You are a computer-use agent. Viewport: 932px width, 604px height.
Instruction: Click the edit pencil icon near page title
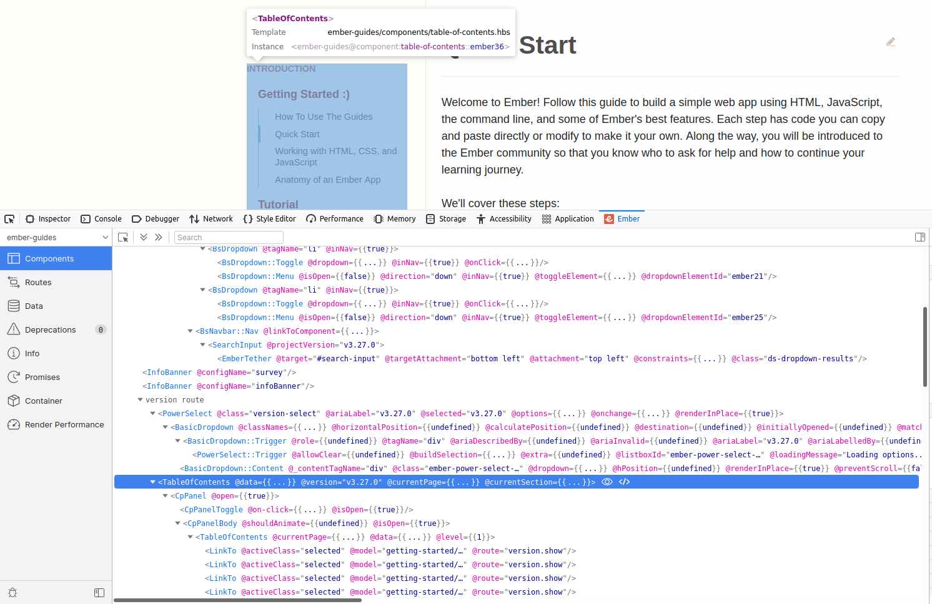point(891,42)
